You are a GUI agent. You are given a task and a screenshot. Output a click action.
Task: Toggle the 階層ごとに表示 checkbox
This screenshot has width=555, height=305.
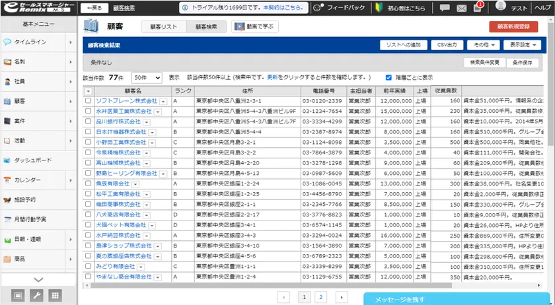click(x=388, y=77)
